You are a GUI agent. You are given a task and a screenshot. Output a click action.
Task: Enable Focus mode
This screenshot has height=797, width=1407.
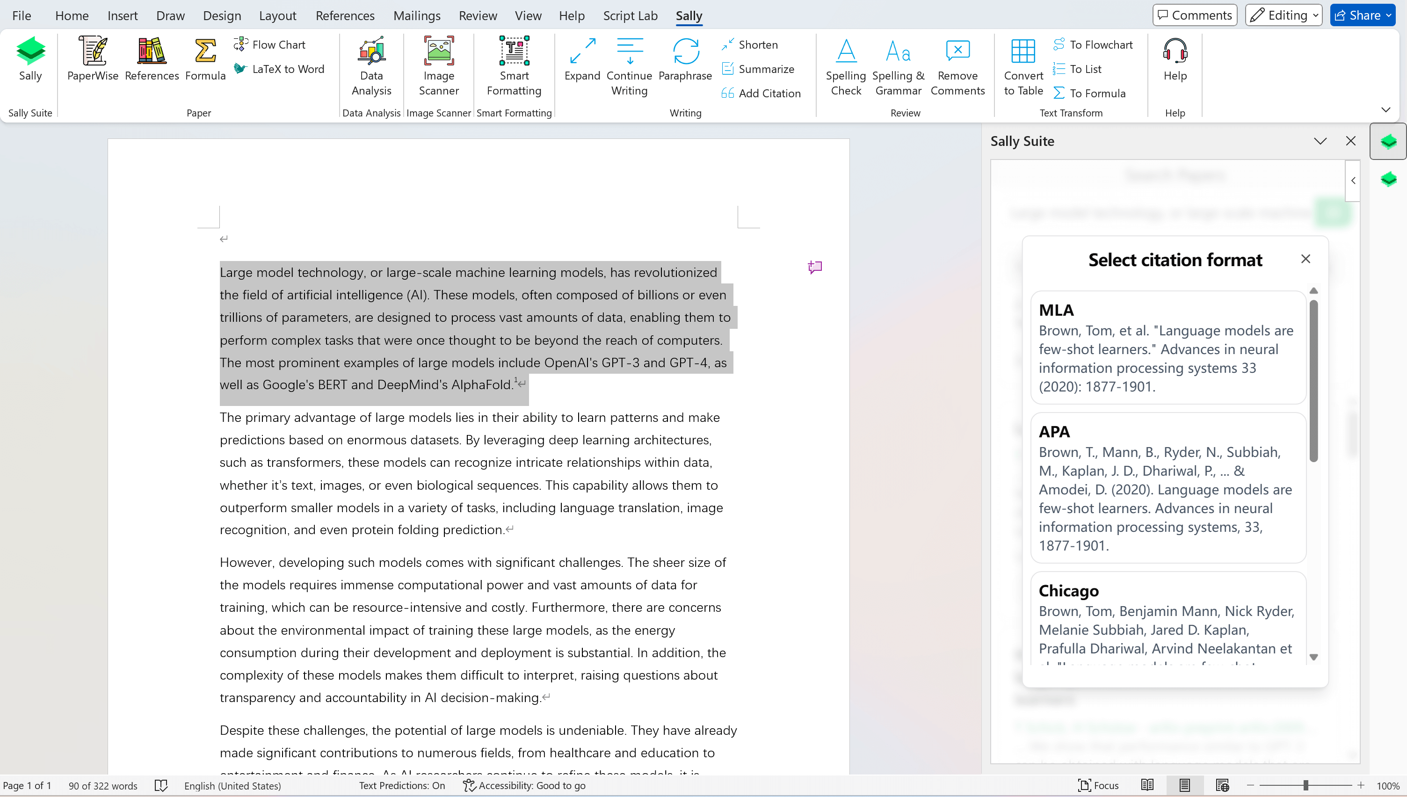point(1098,785)
